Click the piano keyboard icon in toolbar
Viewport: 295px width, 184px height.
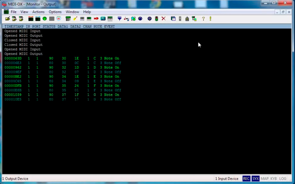110,19
